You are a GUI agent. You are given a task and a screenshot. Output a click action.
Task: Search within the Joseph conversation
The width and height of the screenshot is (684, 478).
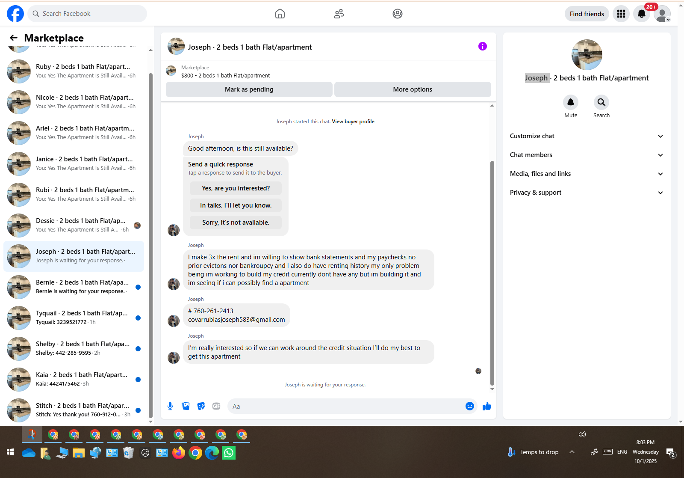pos(601,102)
